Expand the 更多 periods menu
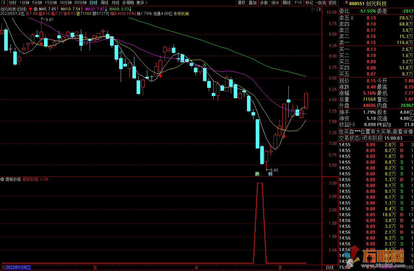Viewport: 414px width, 271px height. coord(142,3)
